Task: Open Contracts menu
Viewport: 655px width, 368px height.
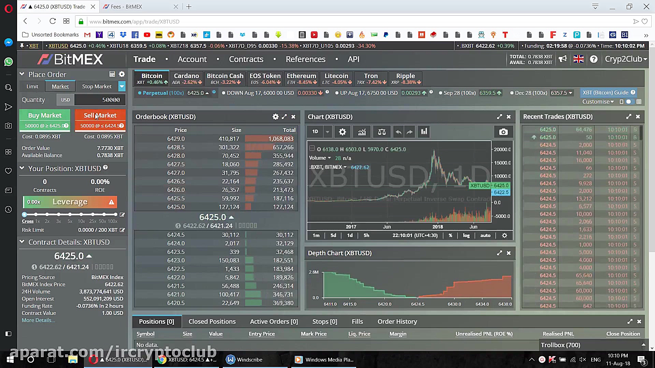Action: [246, 59]
